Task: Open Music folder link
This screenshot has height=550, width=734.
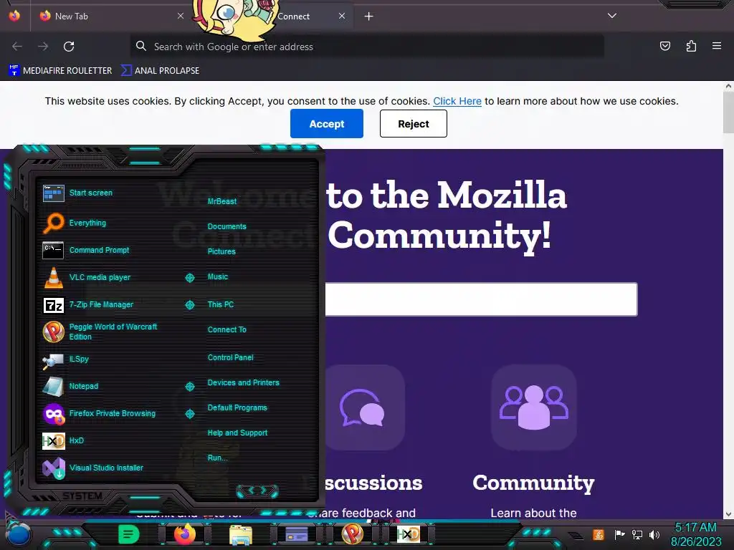Action: pyautogui.click(x=218, y=276)
